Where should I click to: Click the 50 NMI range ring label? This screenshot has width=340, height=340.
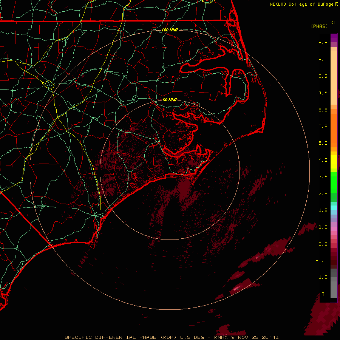point(170,100)
